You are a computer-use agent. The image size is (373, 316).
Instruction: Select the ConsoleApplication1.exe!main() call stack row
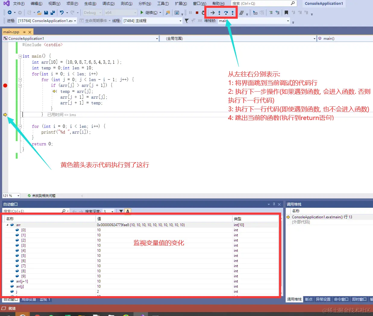coord(329,217)
